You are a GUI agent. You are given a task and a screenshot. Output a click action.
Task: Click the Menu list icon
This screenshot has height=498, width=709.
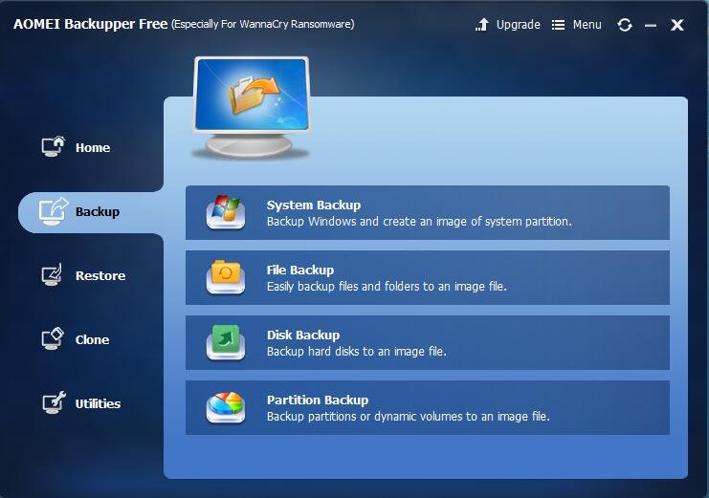coord(558,25)
